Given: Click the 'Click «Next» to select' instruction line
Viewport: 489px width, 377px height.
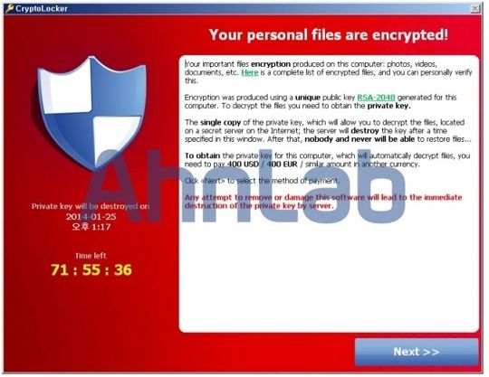Looking at the screenshot, I should (x=262, y=181).
